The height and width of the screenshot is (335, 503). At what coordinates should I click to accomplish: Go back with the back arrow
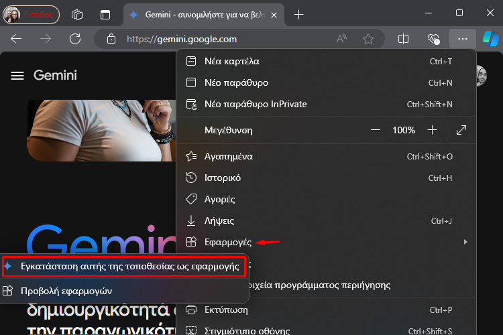point(16,39)
